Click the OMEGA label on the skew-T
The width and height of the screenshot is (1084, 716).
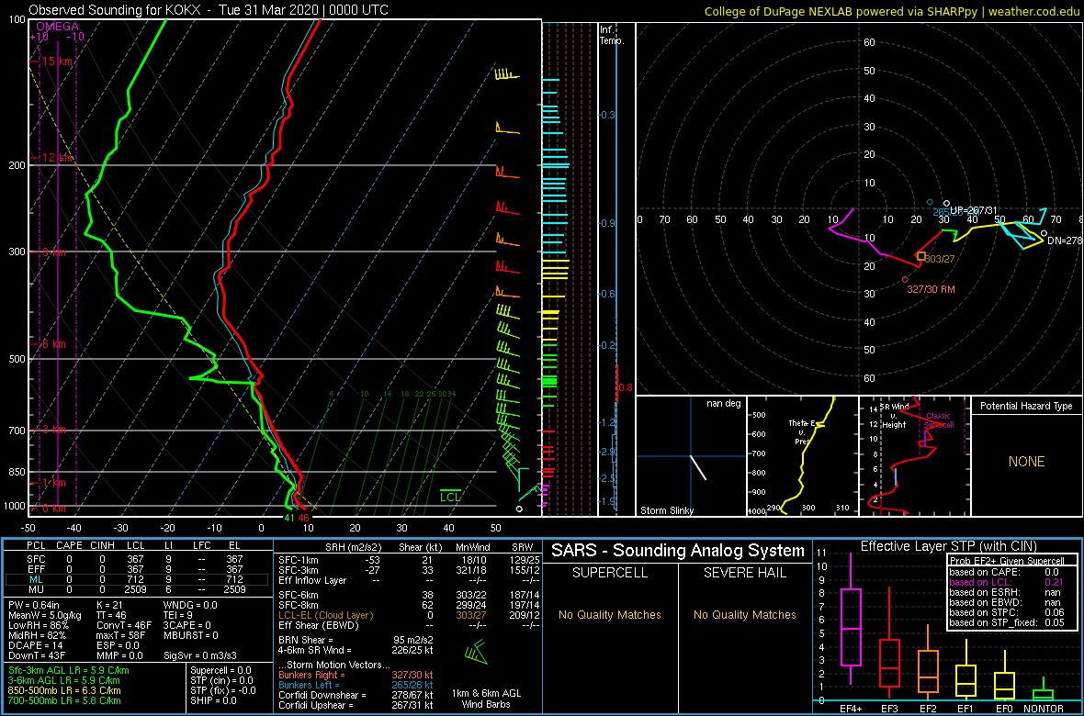[57, 27]
